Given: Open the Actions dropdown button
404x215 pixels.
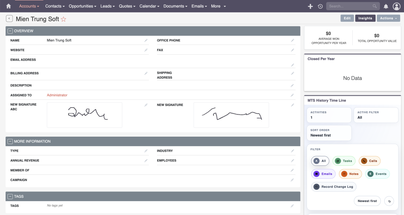Looking at the screenshot, I should 388,18.
